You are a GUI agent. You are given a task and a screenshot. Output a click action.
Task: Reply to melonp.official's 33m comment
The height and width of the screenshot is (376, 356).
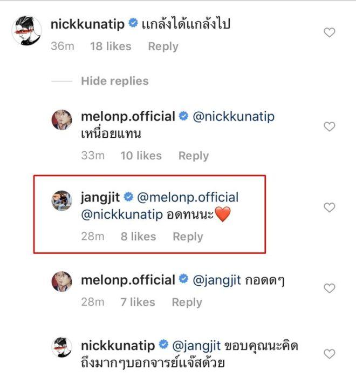click(193, 156)
